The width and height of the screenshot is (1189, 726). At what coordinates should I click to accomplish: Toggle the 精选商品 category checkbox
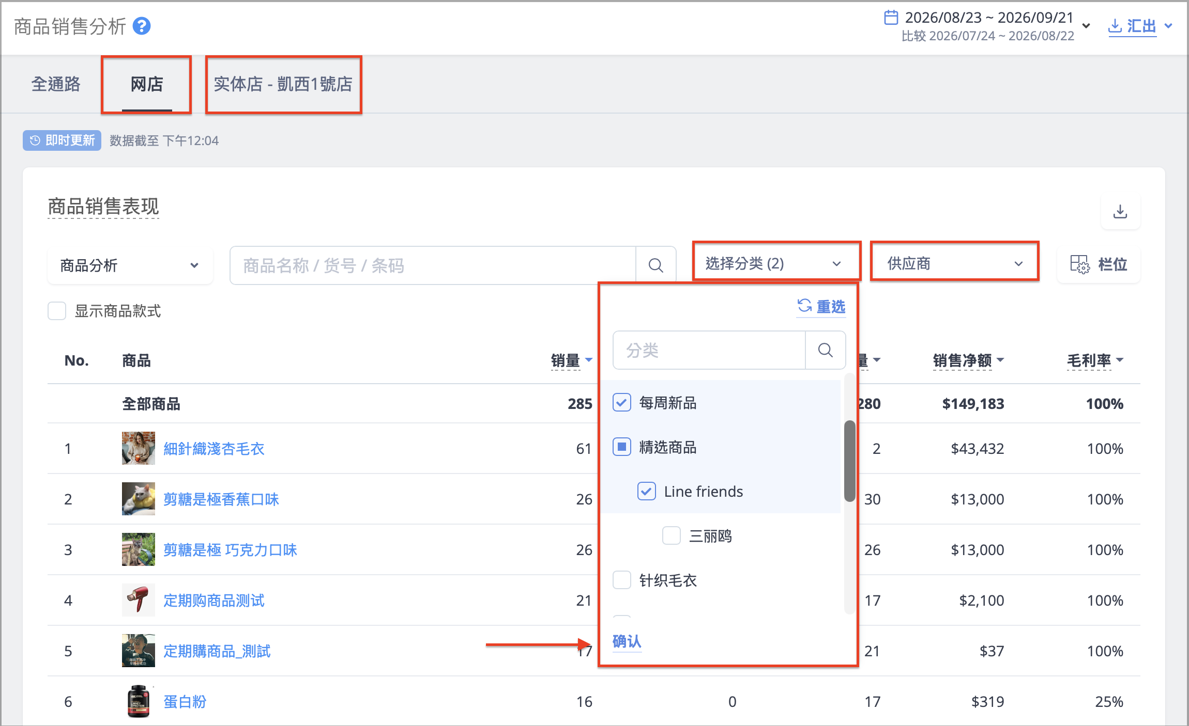tap(622, 447)
